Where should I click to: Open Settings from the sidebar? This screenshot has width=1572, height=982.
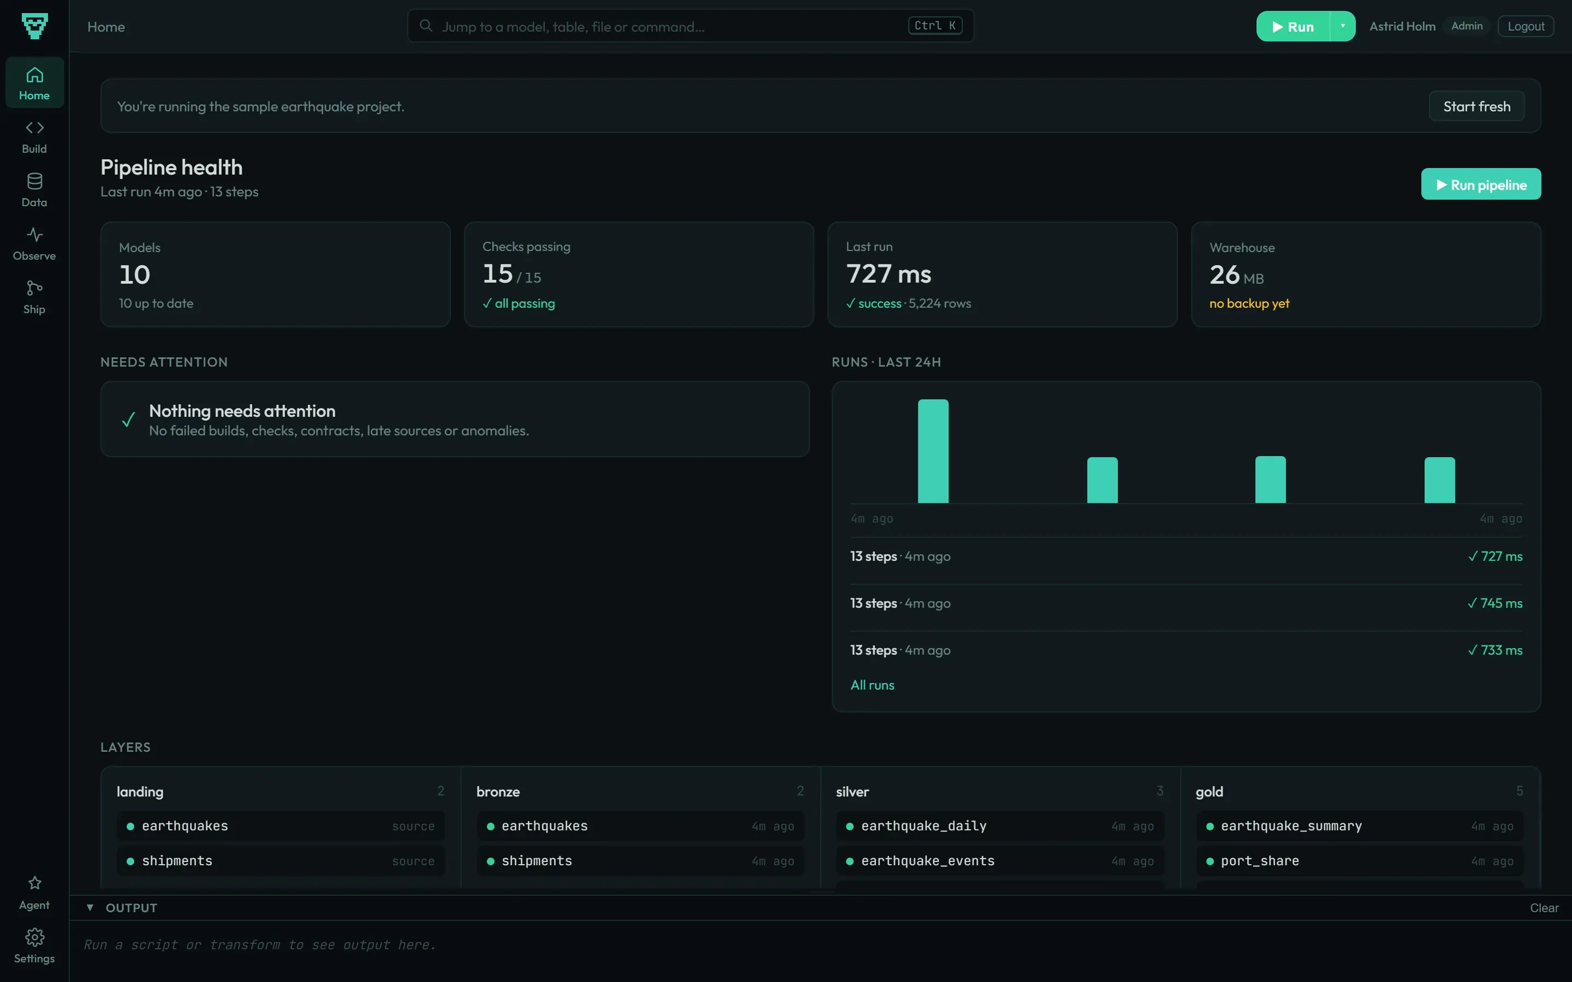pyautogui.click(x=34, y=947)
